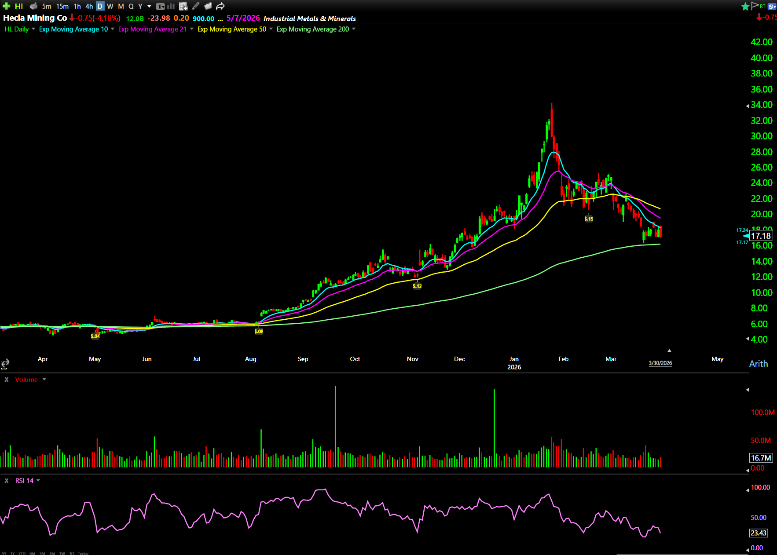Screen dimensions: 777x555
Task: Close the RSI 14 pane with its X
Action: click(7, 481)
